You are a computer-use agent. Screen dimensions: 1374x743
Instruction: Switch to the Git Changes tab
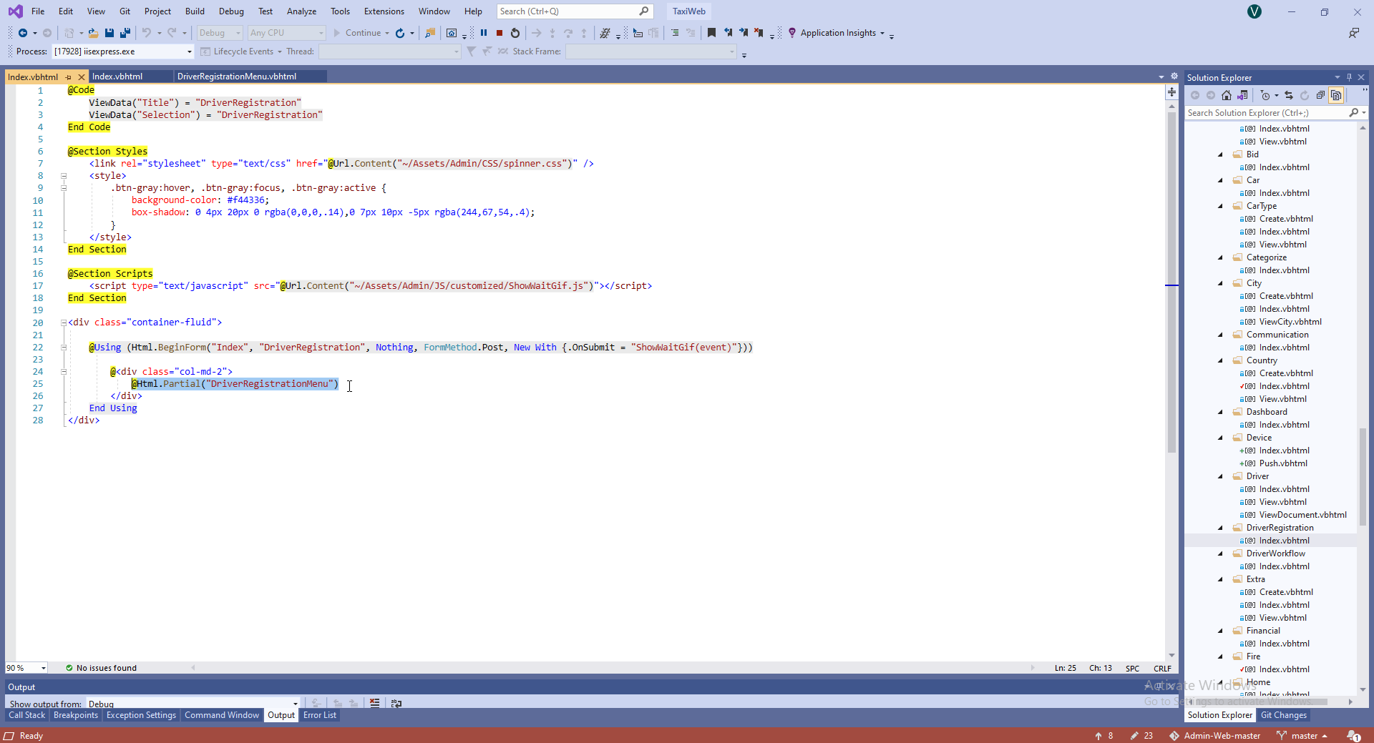(1284, 715)
